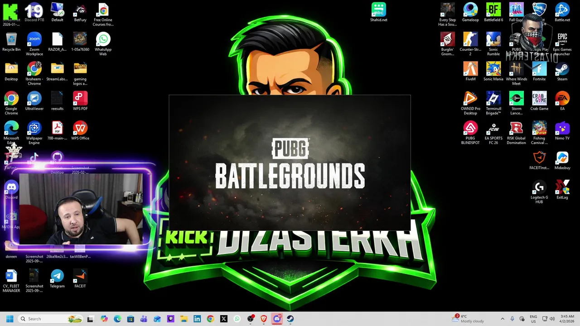Launch Sonic Rumble desktop shortcut

point(493,44)
